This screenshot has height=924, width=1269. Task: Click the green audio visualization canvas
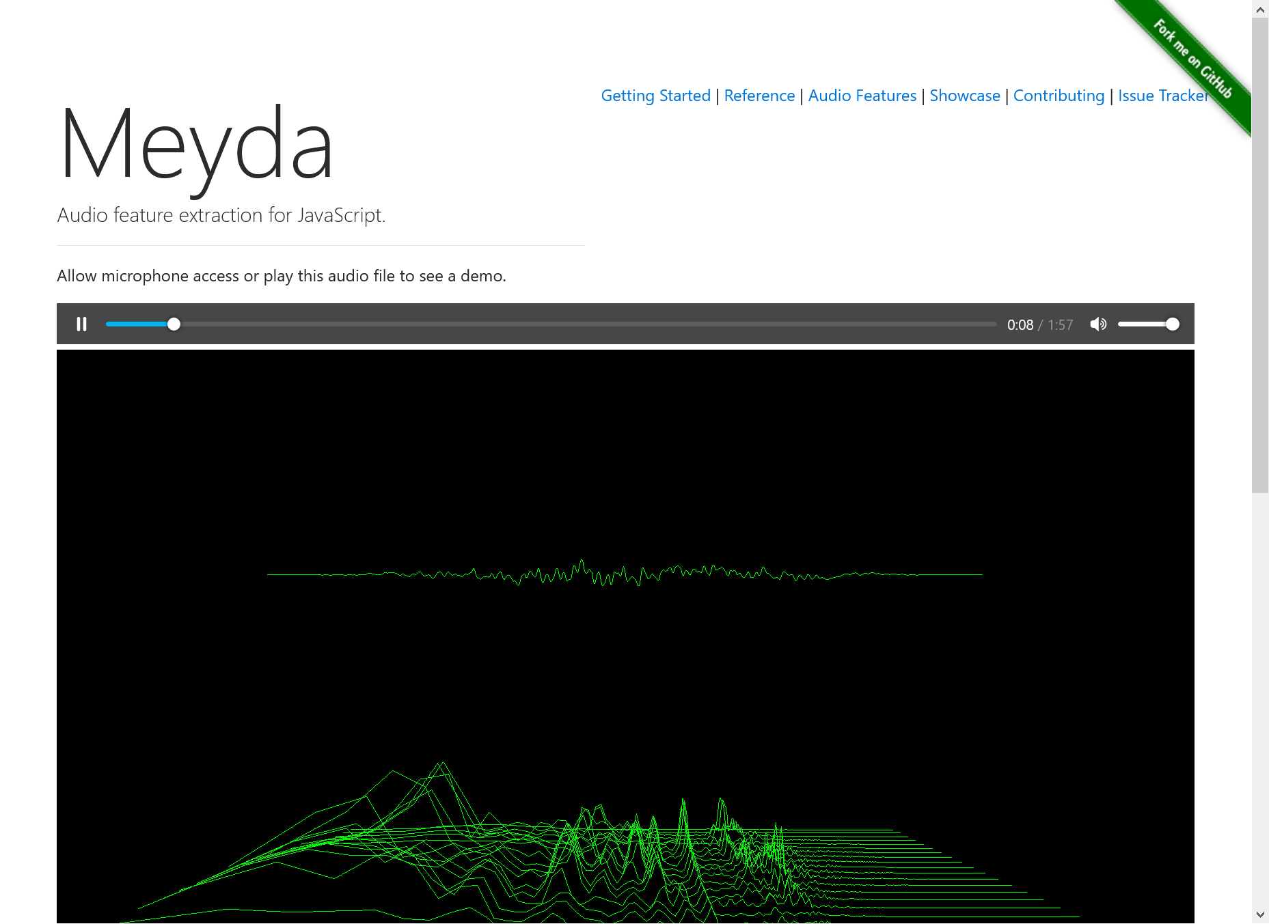(625, 636)
